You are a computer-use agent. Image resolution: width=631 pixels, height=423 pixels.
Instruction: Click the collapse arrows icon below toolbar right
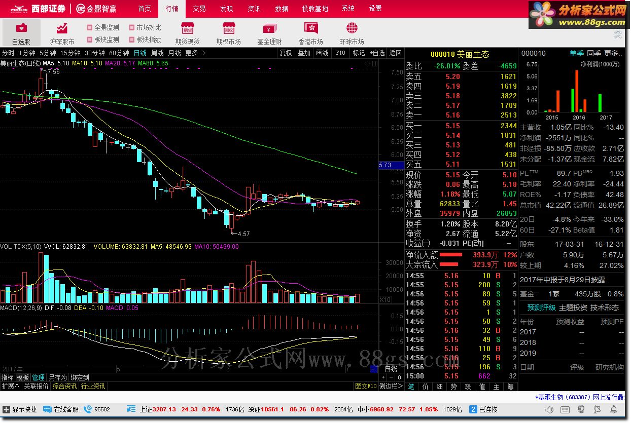618,34
